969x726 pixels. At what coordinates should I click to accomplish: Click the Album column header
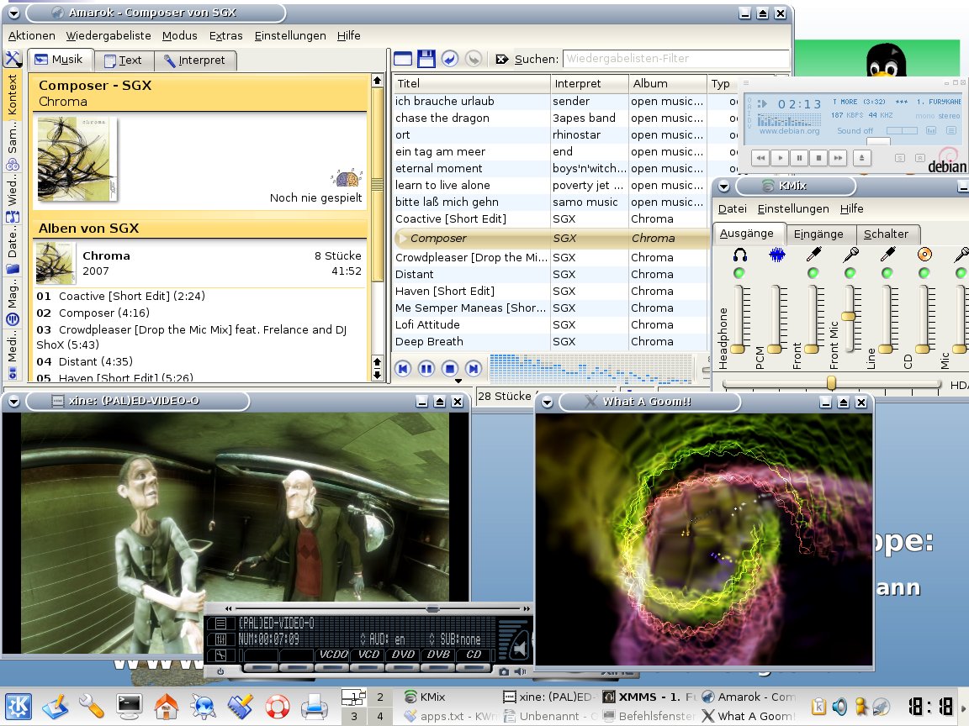tap(667, 83)
